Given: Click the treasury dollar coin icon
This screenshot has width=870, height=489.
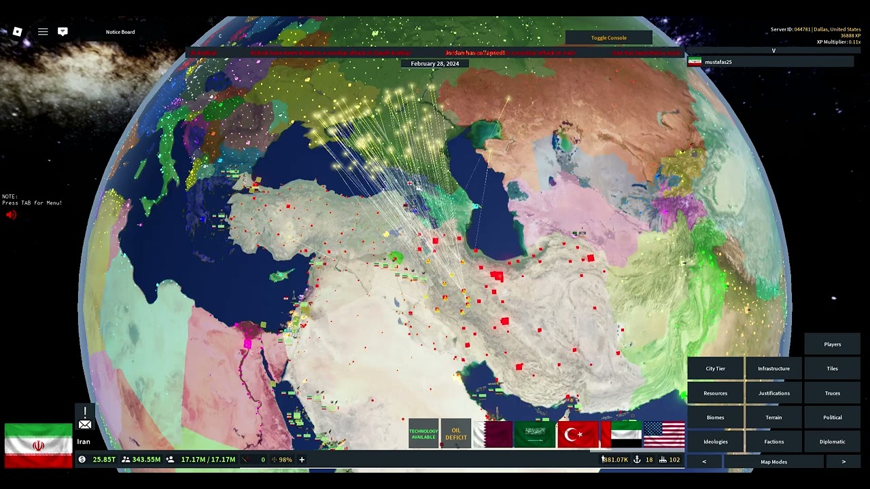Looking at the screenshot, I should click(x=82, y=460).
